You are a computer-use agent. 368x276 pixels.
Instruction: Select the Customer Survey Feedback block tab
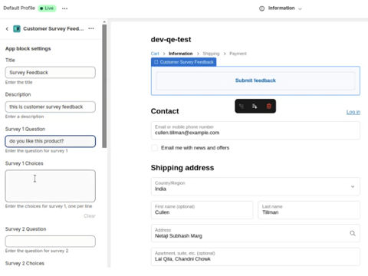pyautogui.click(x=184, y=62)
